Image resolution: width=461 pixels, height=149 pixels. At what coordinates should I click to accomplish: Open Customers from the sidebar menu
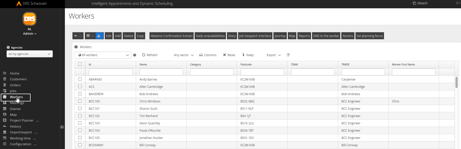18,79
